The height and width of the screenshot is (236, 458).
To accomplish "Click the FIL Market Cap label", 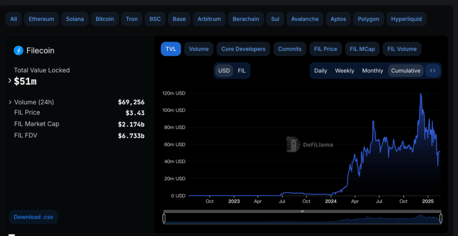I will (37, 124).
